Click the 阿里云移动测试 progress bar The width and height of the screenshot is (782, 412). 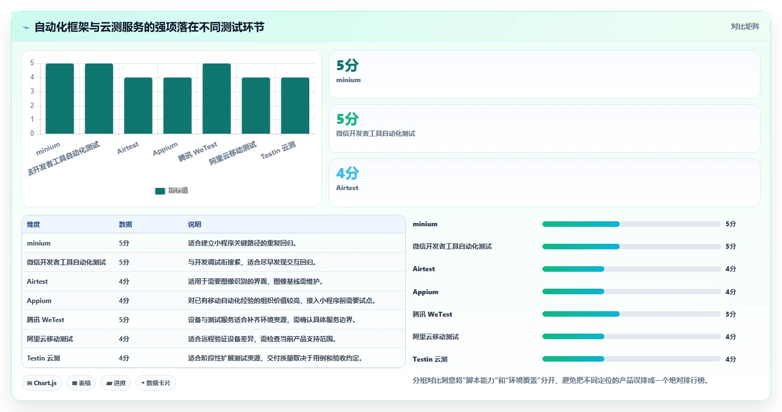coord(631,336)
